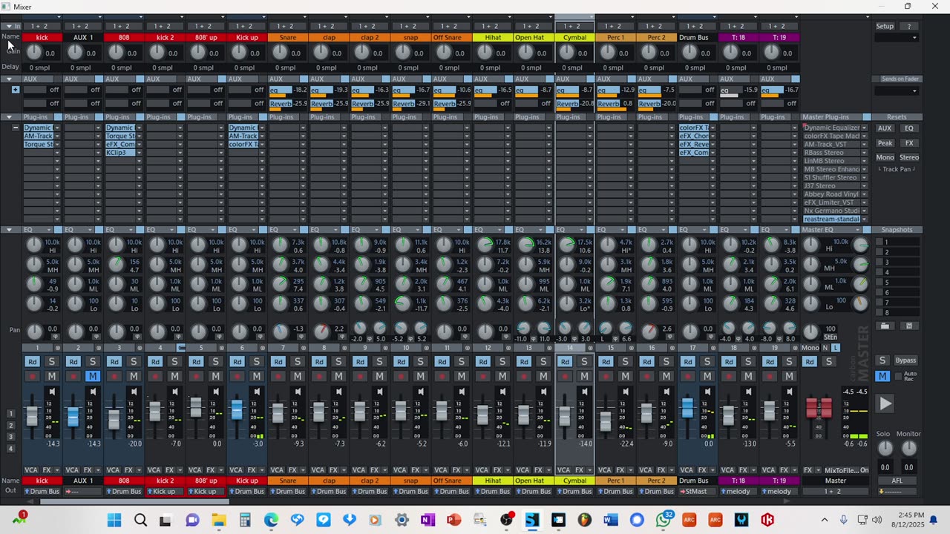Open Microsoft Word from the taskbar
Image resolution: width=950 pixels, height=534 pixels.
[611, 520]
